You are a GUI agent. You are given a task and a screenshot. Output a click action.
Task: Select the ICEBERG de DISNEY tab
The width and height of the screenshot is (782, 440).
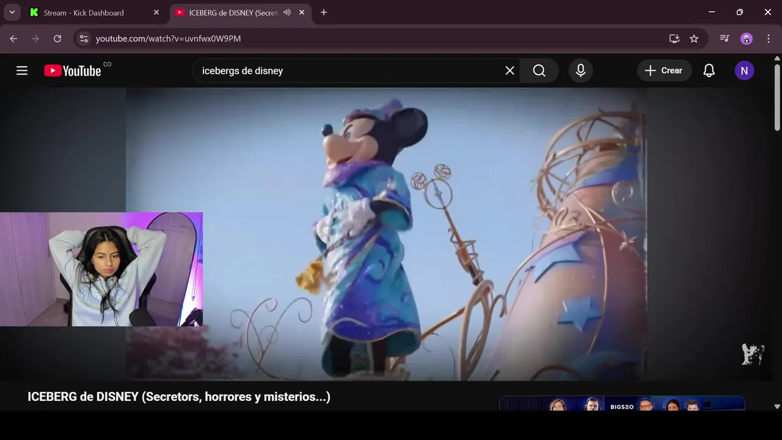[233, 12]
